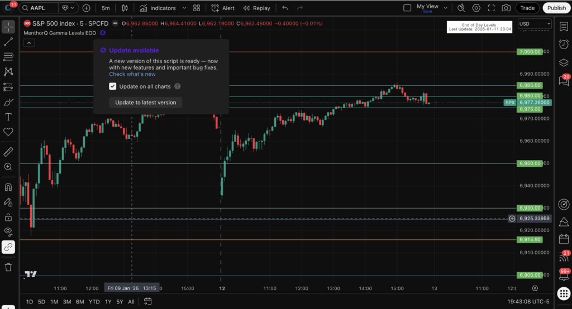Check the Update on all charts checkbox

113,86
